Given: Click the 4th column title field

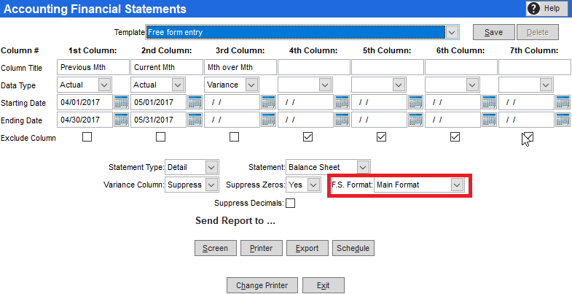Looking at the screenshot, I should click(x=313, y=67).
